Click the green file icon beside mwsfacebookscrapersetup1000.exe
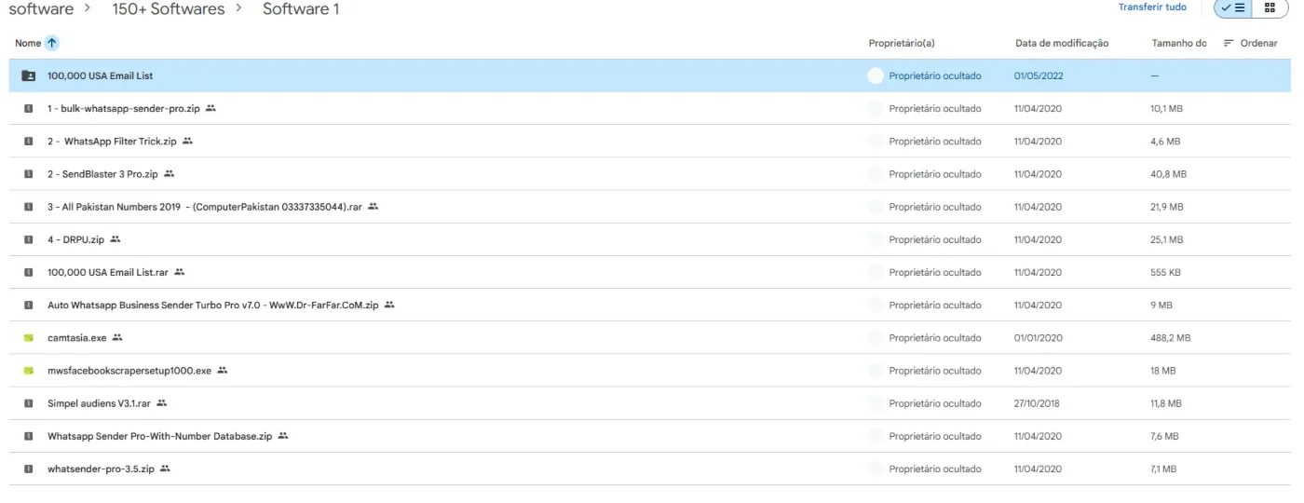Screen dimensions: 1304x503 [x=29, y=371]
